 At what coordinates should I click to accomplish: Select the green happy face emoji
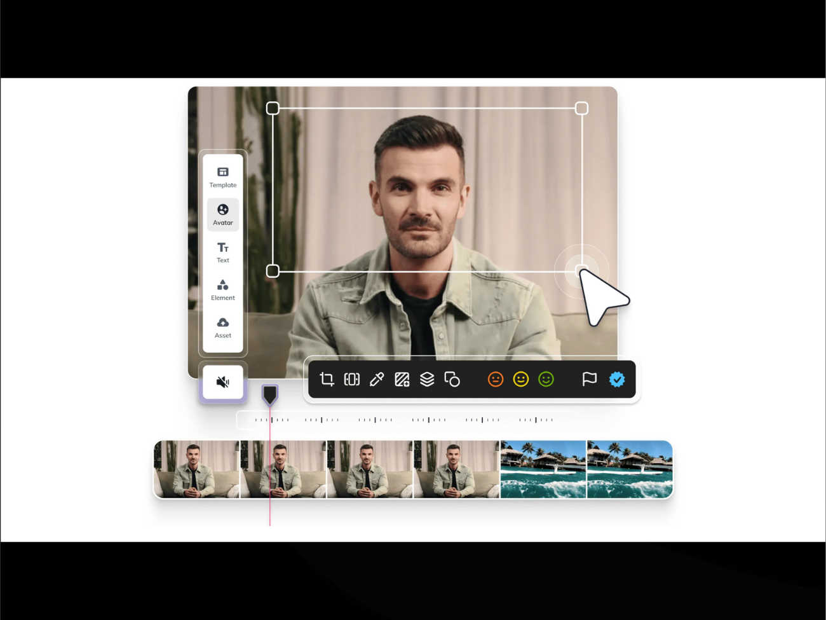(x=546, y=380)
